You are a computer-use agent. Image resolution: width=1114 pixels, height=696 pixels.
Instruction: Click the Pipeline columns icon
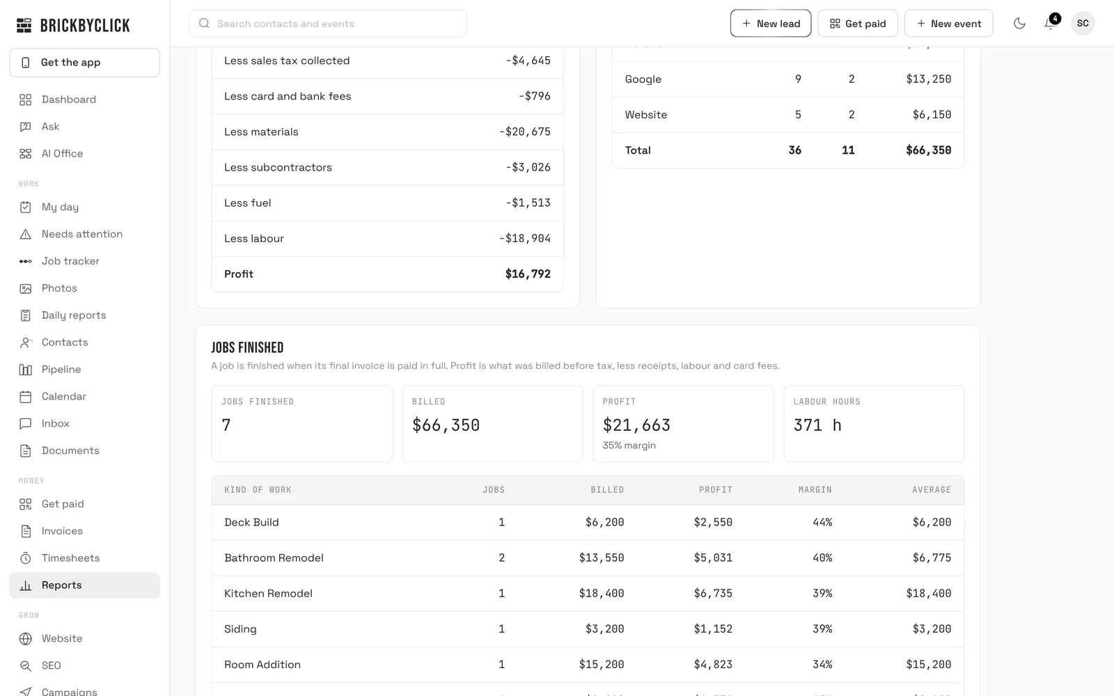coord(26,370)
